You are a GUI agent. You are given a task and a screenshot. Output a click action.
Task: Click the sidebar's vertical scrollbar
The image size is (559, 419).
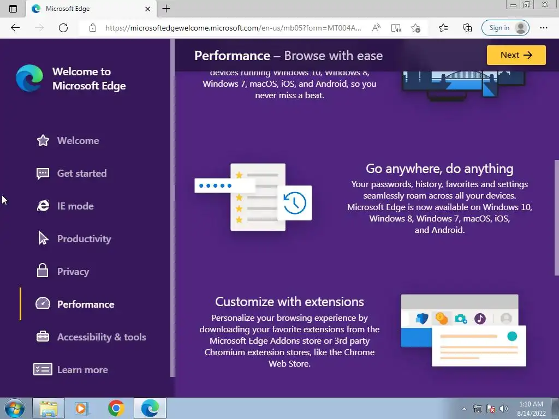click(x=173, y=208)
